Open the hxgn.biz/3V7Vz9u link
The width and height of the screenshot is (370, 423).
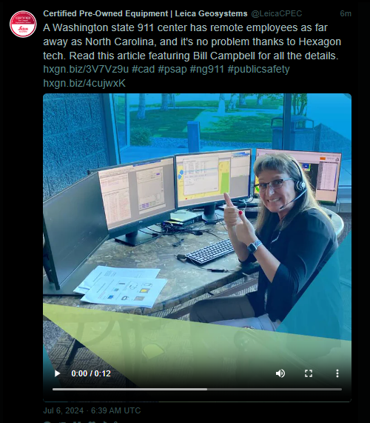pyautogui.click(x=86, y=70)
